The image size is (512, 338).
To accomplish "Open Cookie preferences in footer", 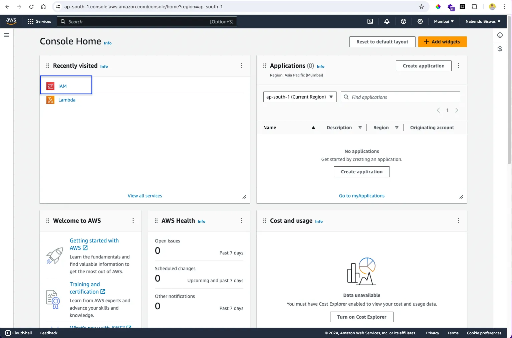I will pos(484,333).
